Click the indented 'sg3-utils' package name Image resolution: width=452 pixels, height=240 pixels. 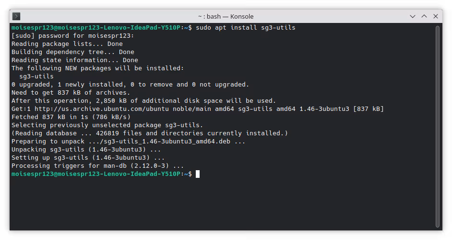point(36,76)
